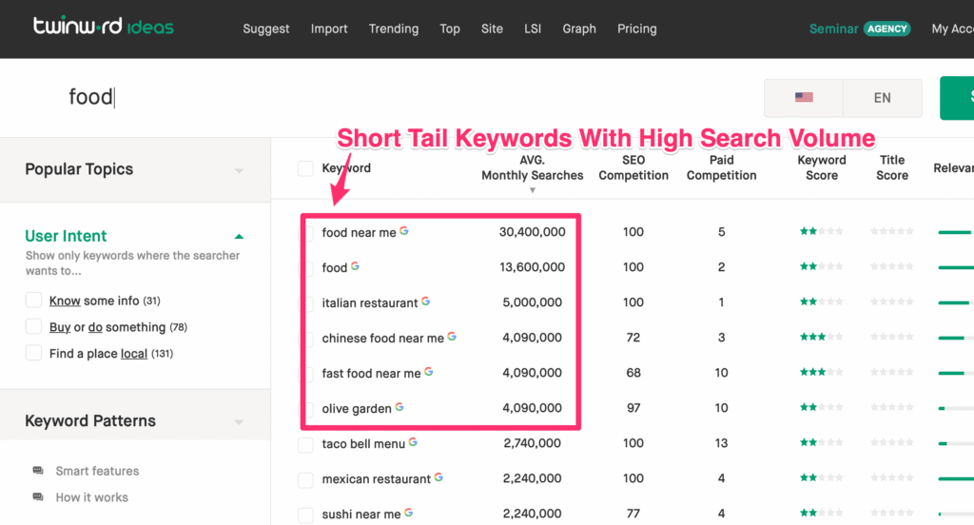
Task: Sort by SEO Competition column
Action: pos(633,167)
